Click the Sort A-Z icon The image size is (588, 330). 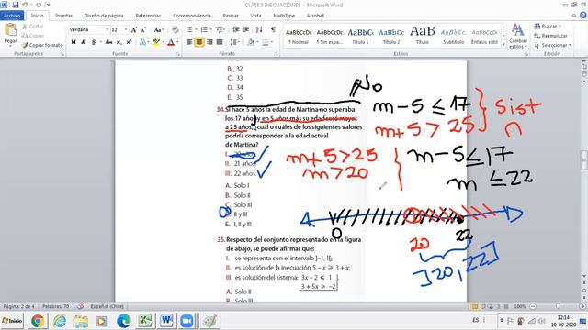click(x=259, y=29)
